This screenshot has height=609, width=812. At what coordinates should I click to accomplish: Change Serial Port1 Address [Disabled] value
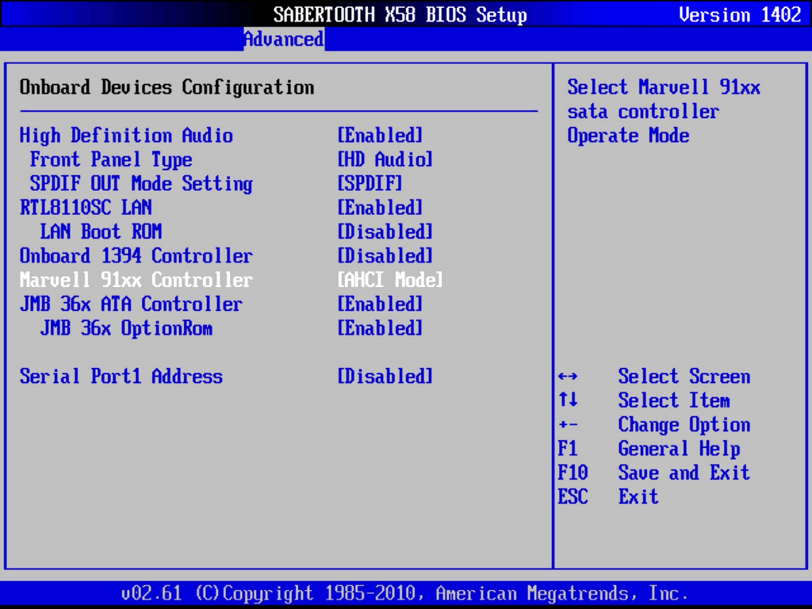pos(385,377)
